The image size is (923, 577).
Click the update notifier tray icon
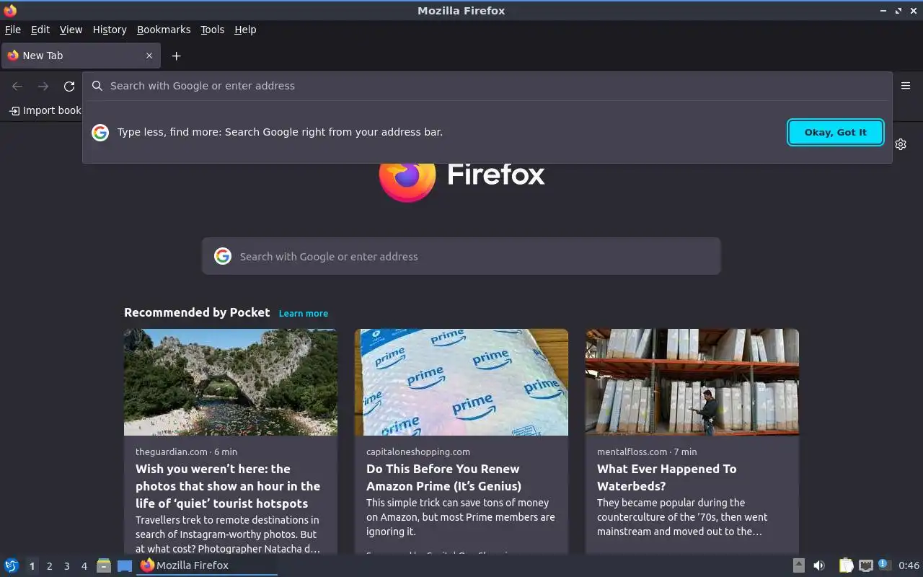point(885,565)
